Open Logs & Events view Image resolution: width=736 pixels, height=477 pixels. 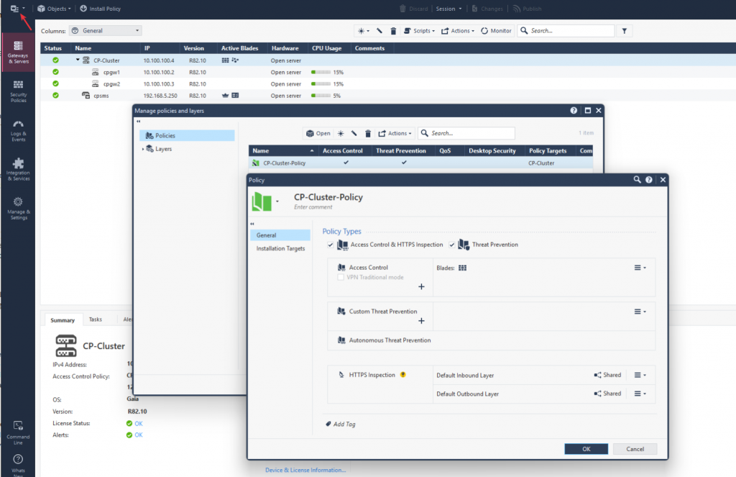pyautogui.click(x=18, y=131)
